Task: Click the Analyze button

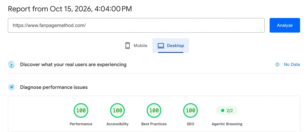Action: click(x=285, y=26)
